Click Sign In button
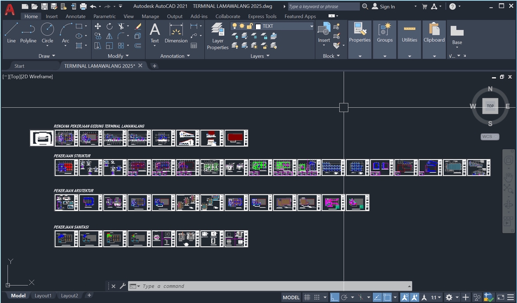The width and height of the screenshot is (517, 303). point(387,6)
